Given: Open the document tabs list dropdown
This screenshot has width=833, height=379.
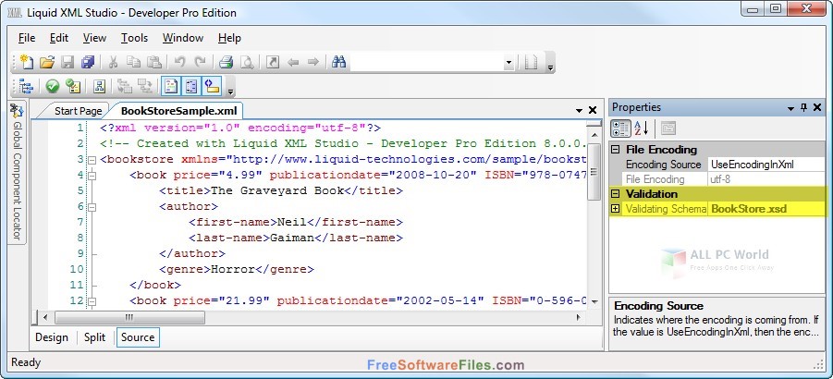Looking at the screenshot, I should pyautogui.click(x=579, y=111).
